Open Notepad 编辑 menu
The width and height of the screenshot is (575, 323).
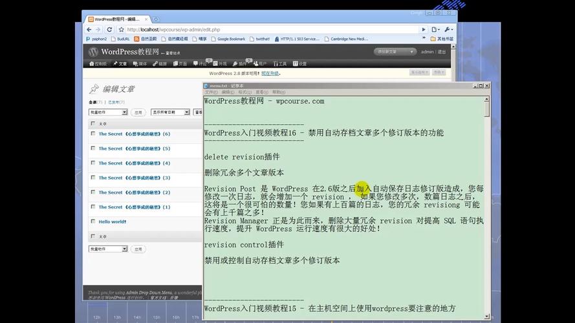[228, 92]
